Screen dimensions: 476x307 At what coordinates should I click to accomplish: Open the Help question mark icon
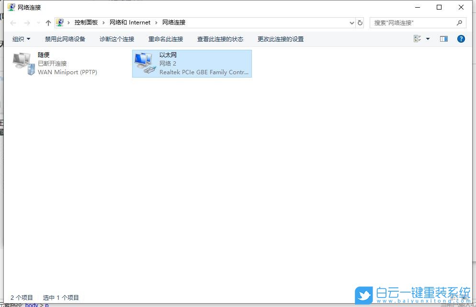pyautogui.click(x=460, y=39)
